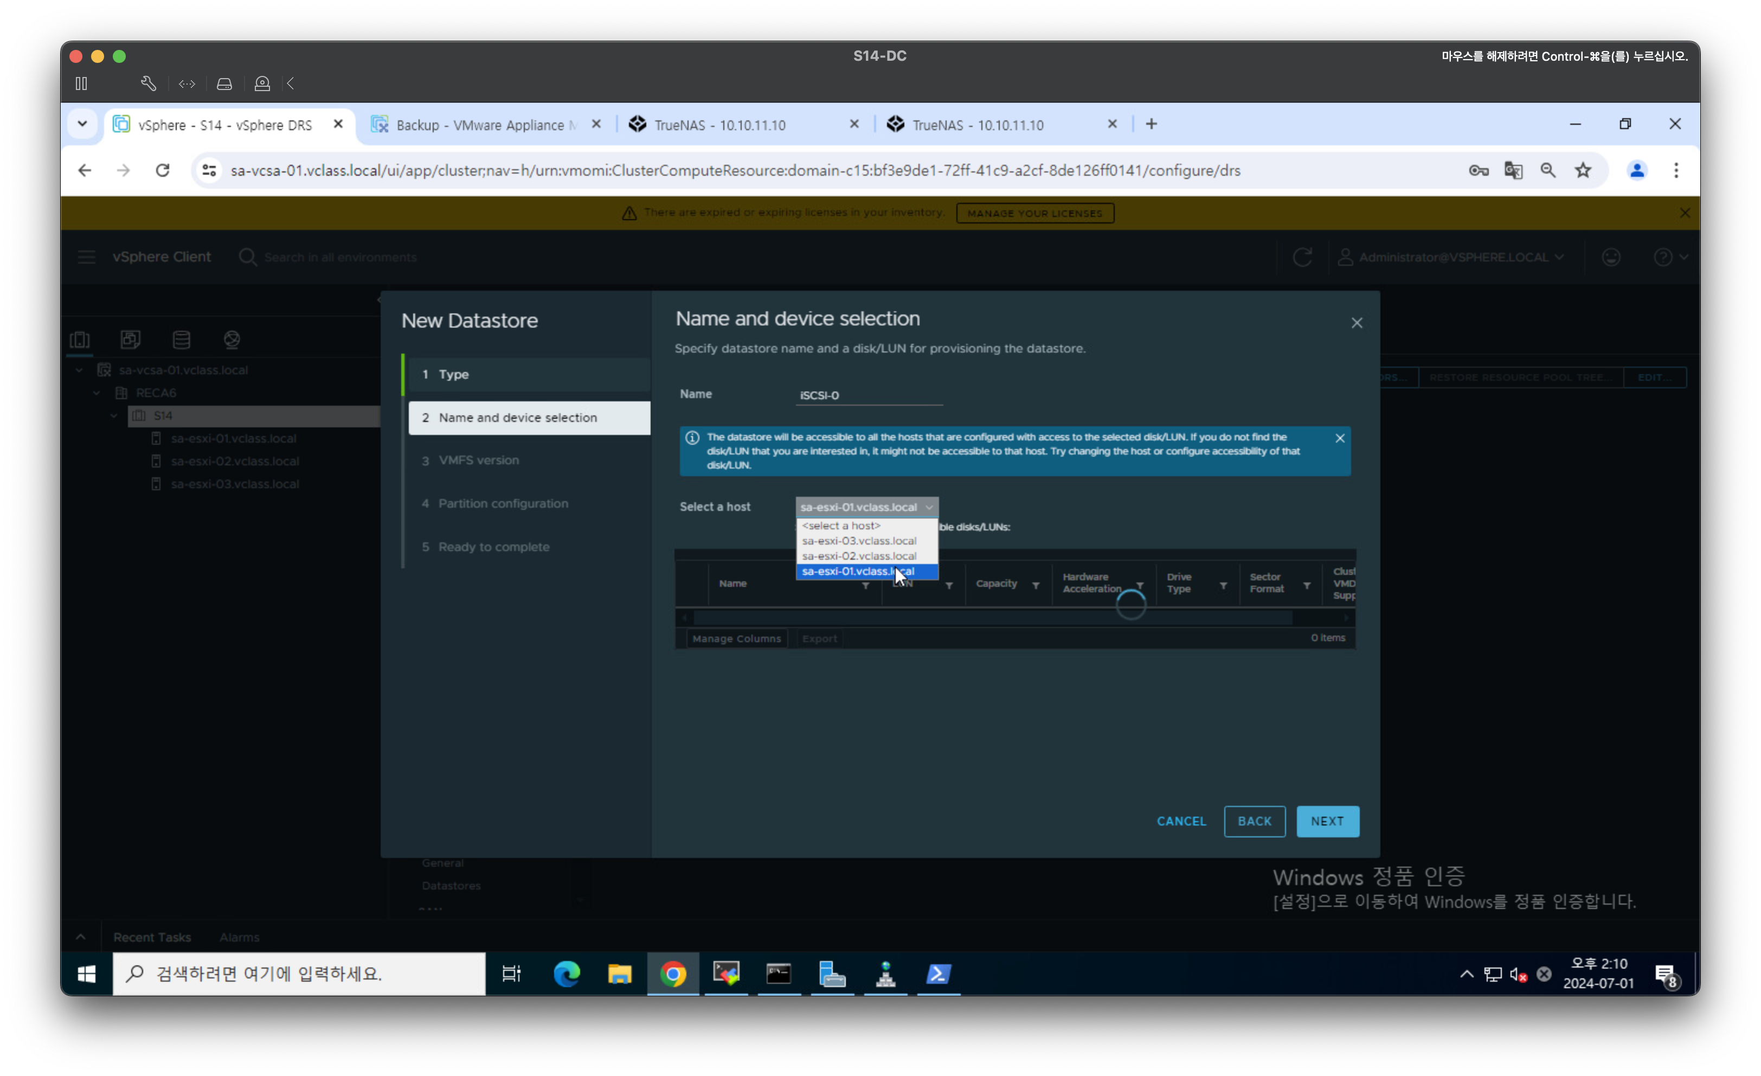Dismiss the blue info message banner
The image size is (1761, 1076).
1340,438
